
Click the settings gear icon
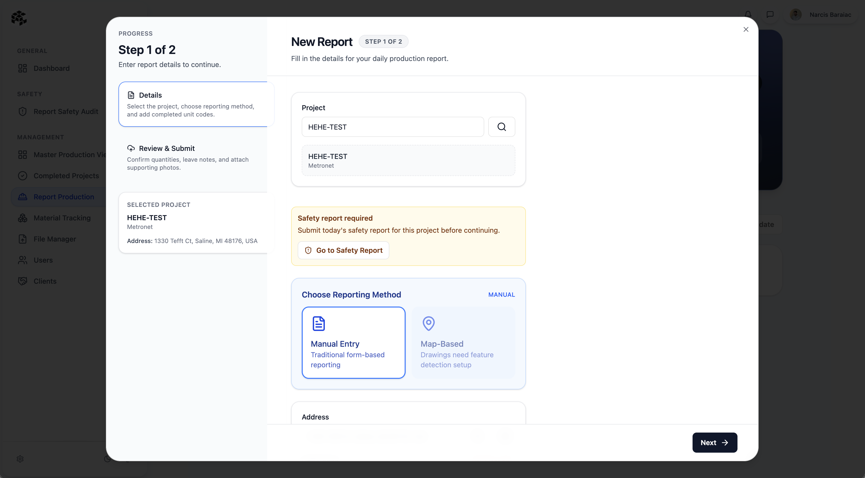click(20, 459)
